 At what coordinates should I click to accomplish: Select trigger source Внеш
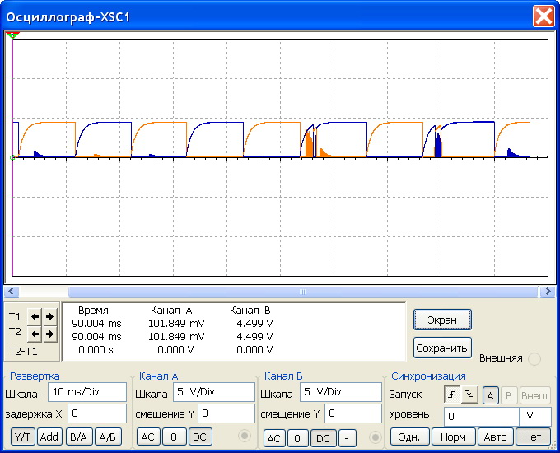click(x=534, y=396)
